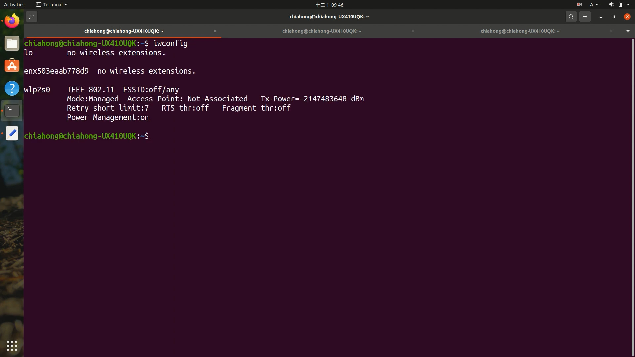The image size is (635, 357).
Task: Open the Help dock icon
Action: pos(12,88)
